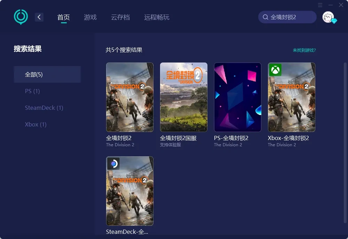Click the search magnifier icon
Viewport: 348px width, 239px height.
tap(265, 17)
